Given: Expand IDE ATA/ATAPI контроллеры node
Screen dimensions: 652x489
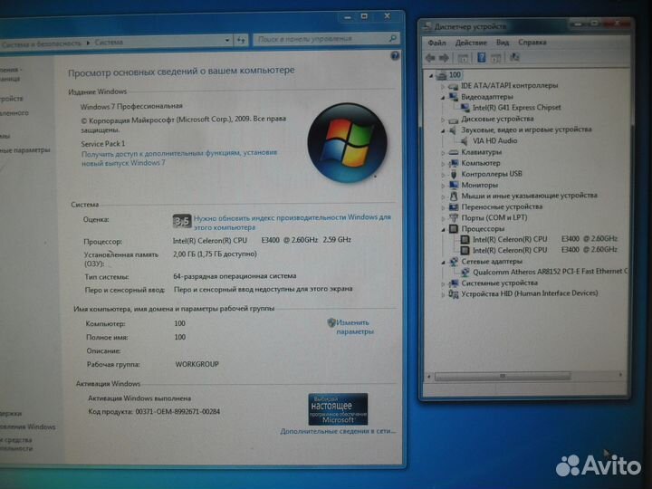Looking at the screenshot, I should click(x=443, y=87).
